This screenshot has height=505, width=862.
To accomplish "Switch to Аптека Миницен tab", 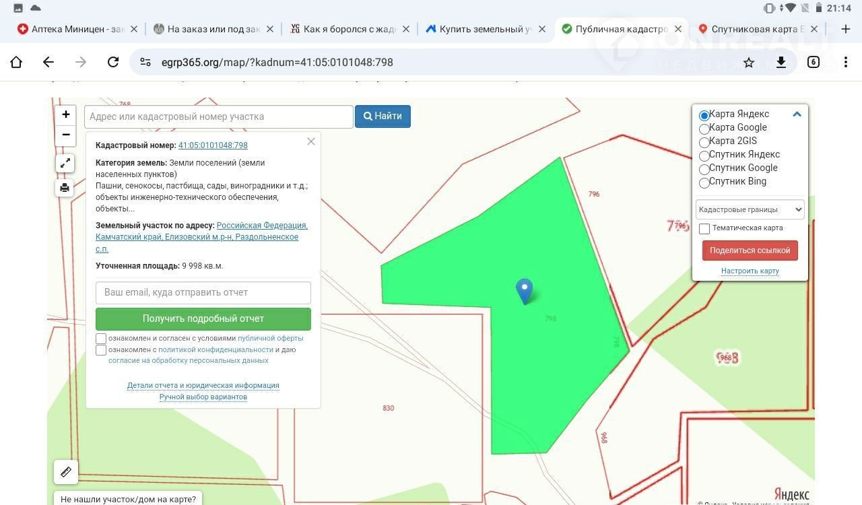I will pos(71,29).
